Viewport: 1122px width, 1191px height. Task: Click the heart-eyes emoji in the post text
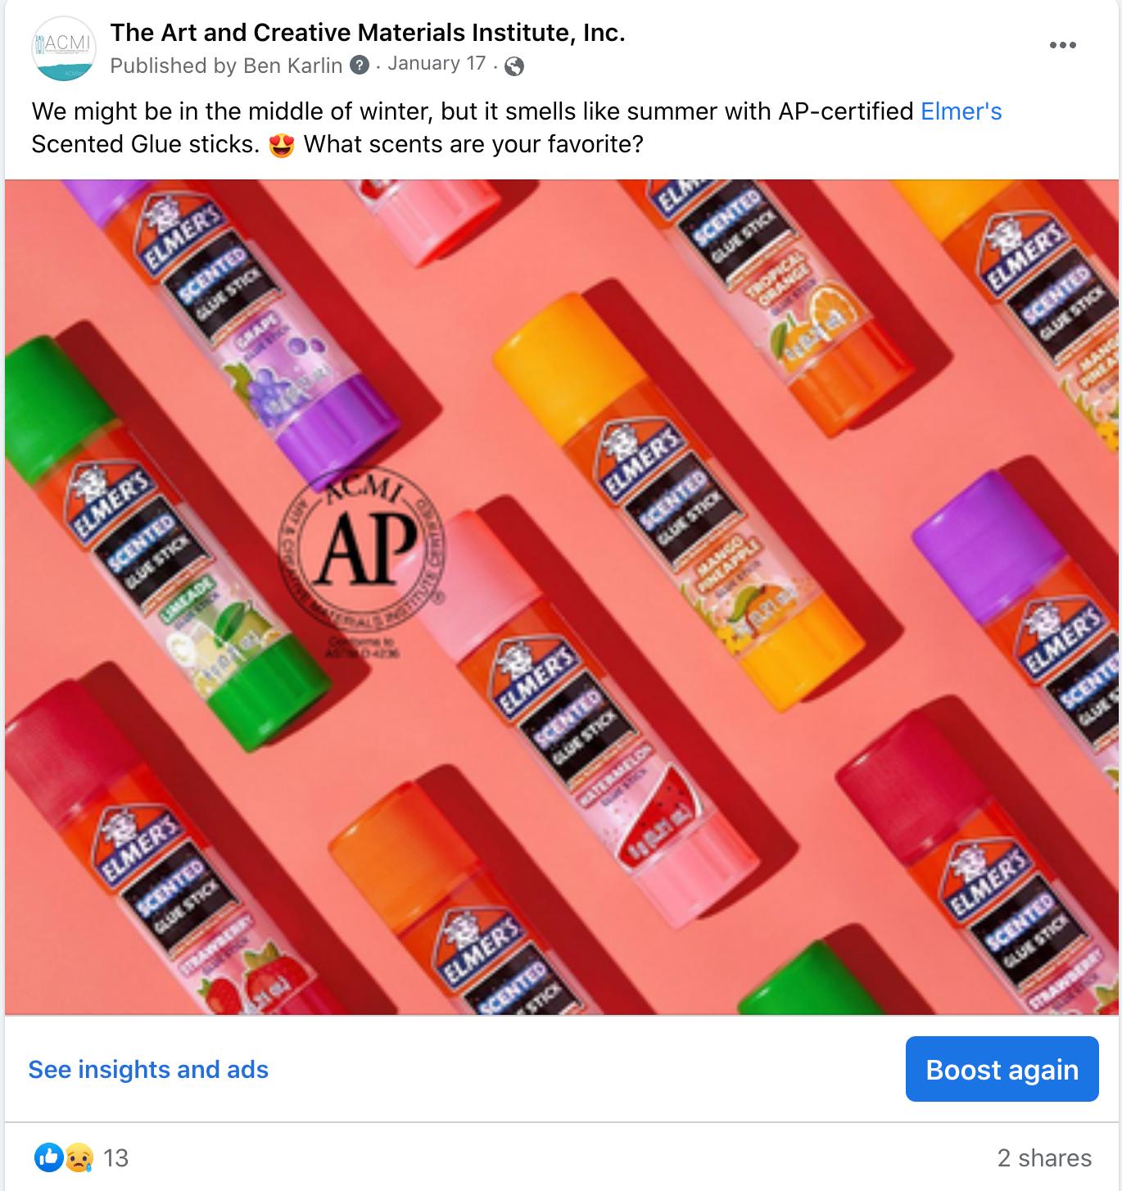(x=281, y=145)
